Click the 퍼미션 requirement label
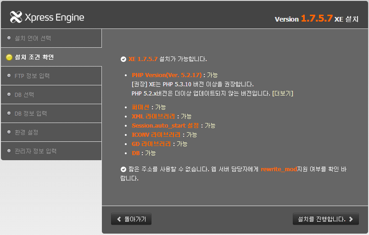 [140, 107]
